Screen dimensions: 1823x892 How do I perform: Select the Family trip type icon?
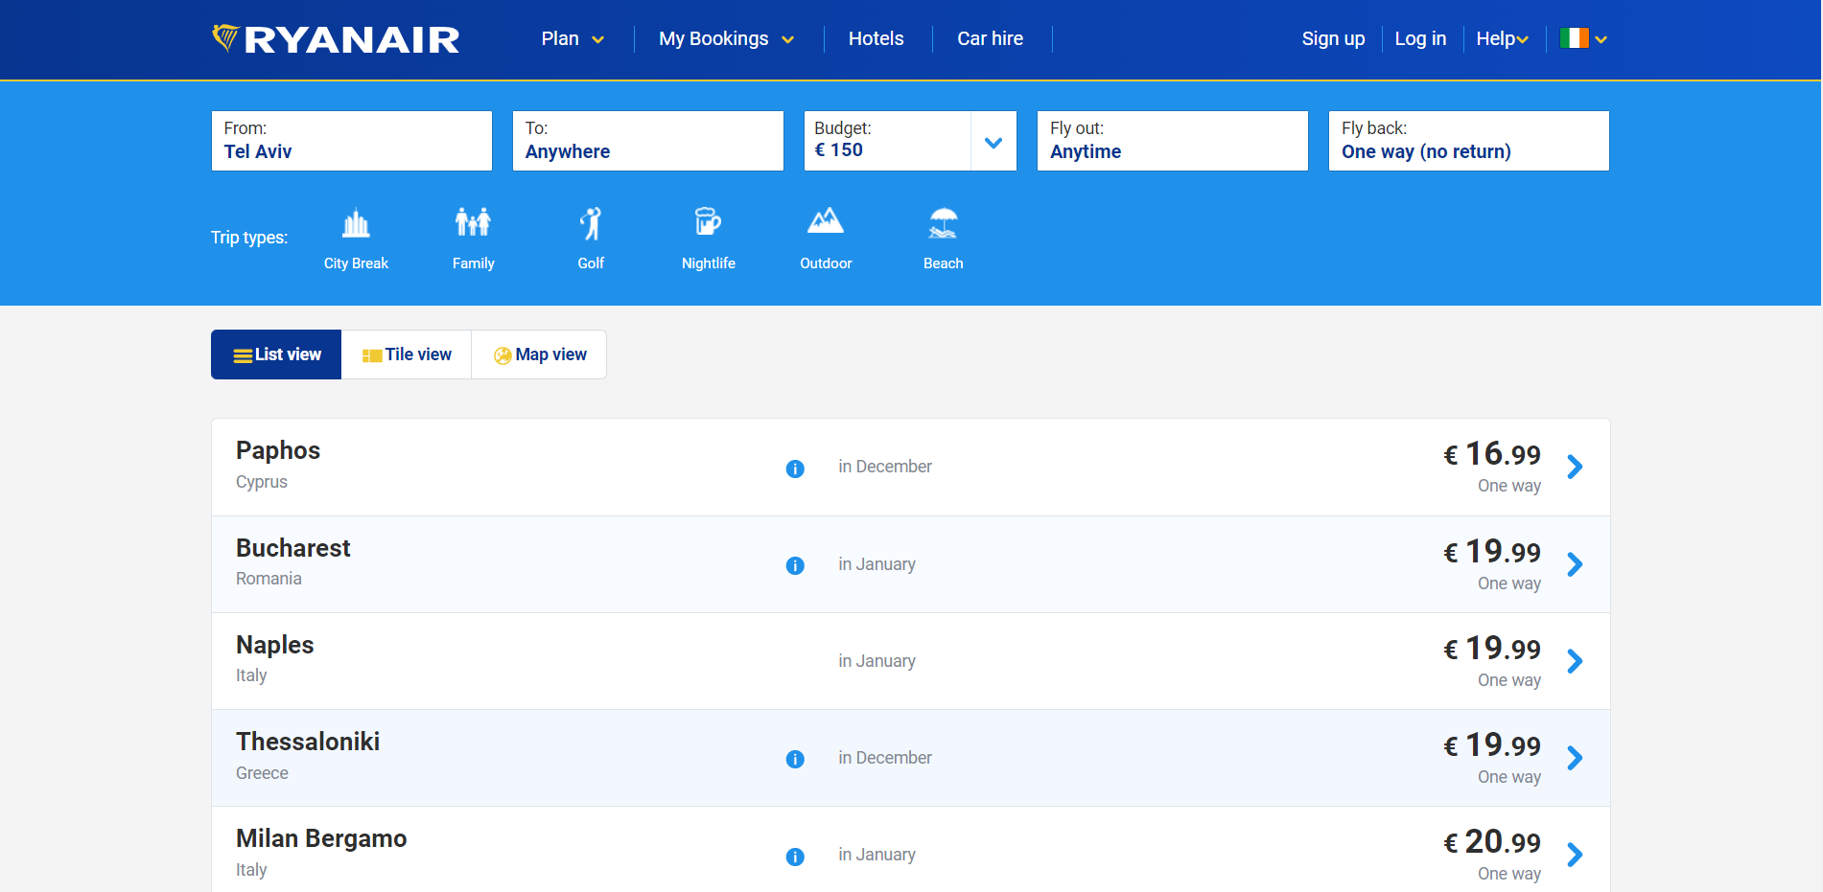click(x=474, y=222)
